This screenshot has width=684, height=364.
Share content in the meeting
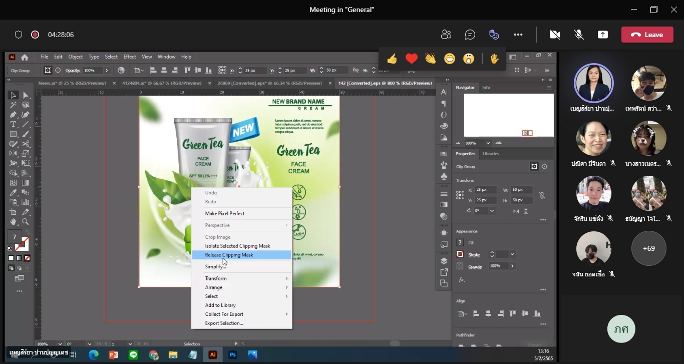point(603,35)
